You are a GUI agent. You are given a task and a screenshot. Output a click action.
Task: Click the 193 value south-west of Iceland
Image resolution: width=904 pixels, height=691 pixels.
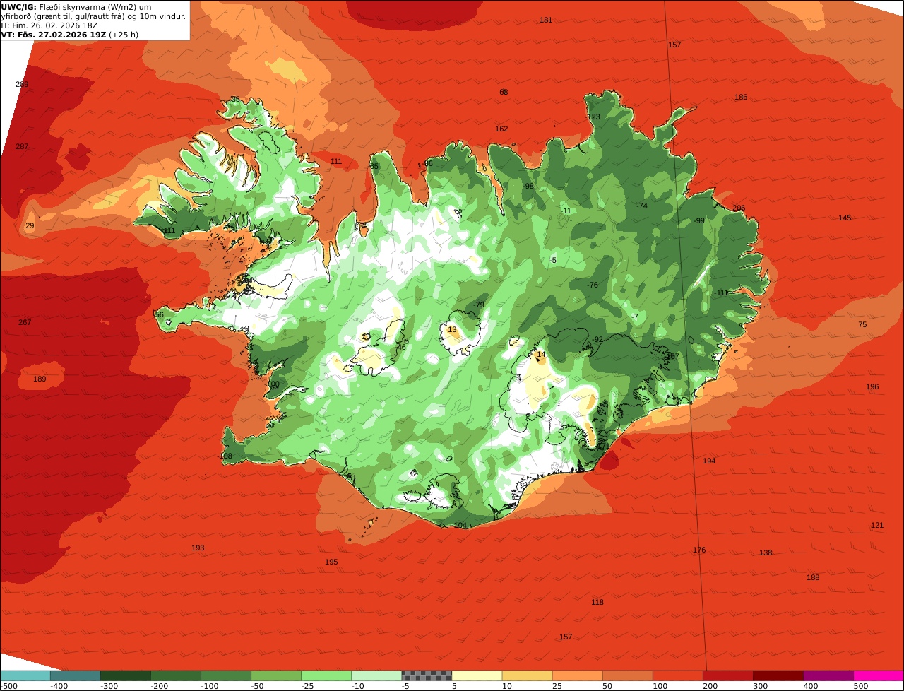(x=198, y=548)
